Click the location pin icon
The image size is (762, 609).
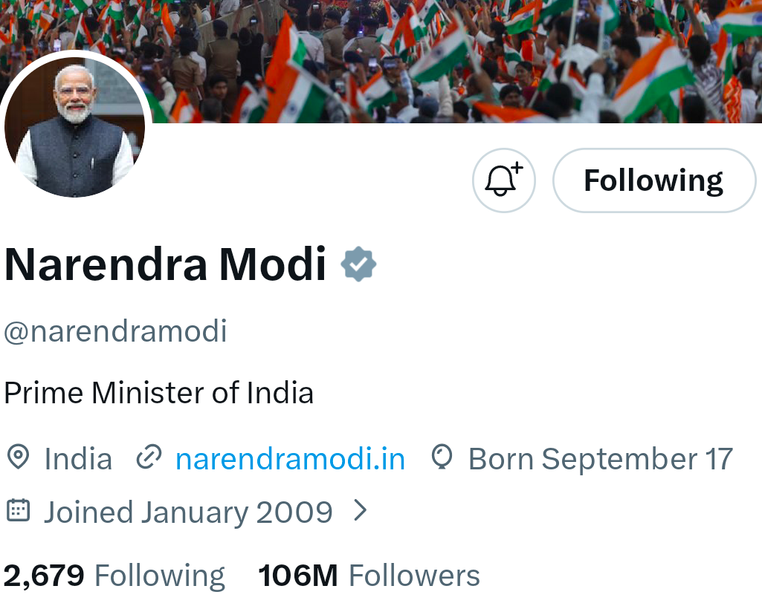pos(17,457)
